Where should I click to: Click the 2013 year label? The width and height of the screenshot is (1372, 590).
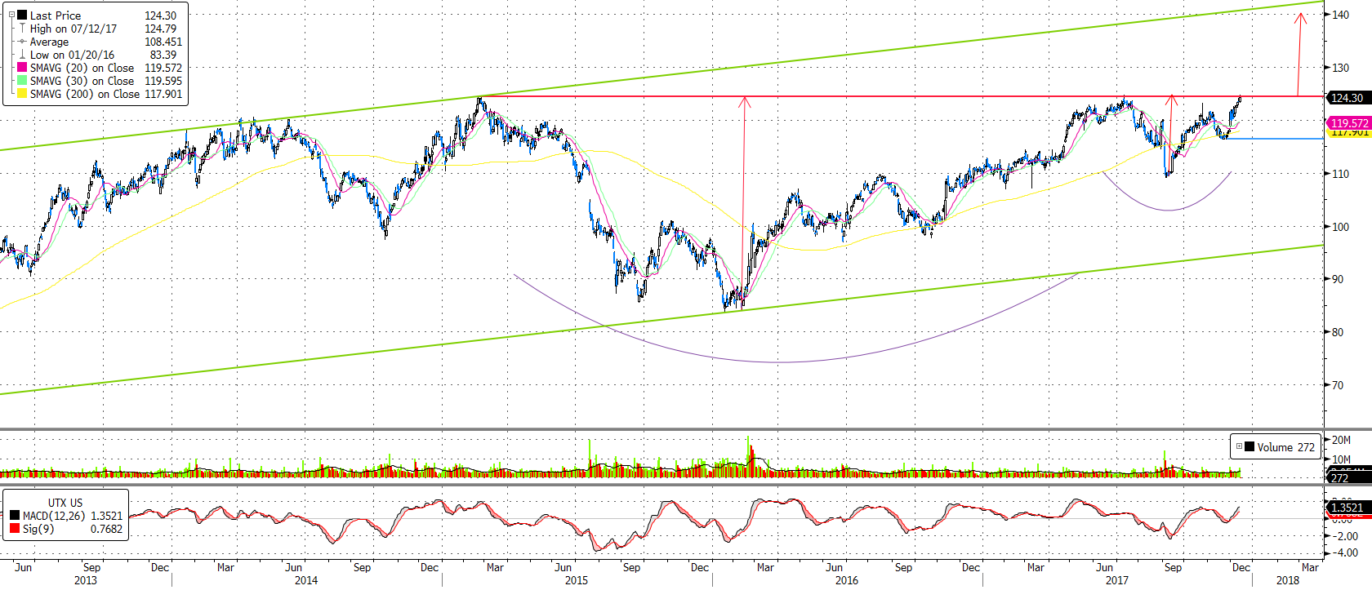coord(85,580)
